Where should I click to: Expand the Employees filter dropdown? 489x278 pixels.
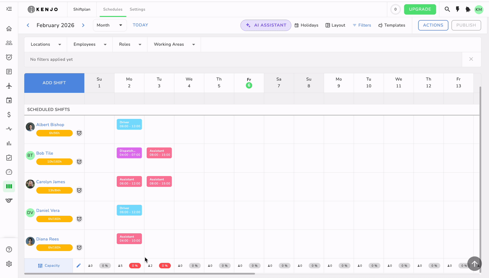[x=90, y=45]
